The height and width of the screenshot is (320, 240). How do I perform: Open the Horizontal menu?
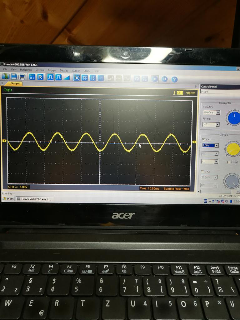pyautogui.click(x=26, y=70)
